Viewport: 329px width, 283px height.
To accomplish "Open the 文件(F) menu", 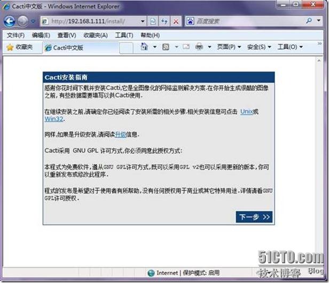I will (x=15, y=35).
